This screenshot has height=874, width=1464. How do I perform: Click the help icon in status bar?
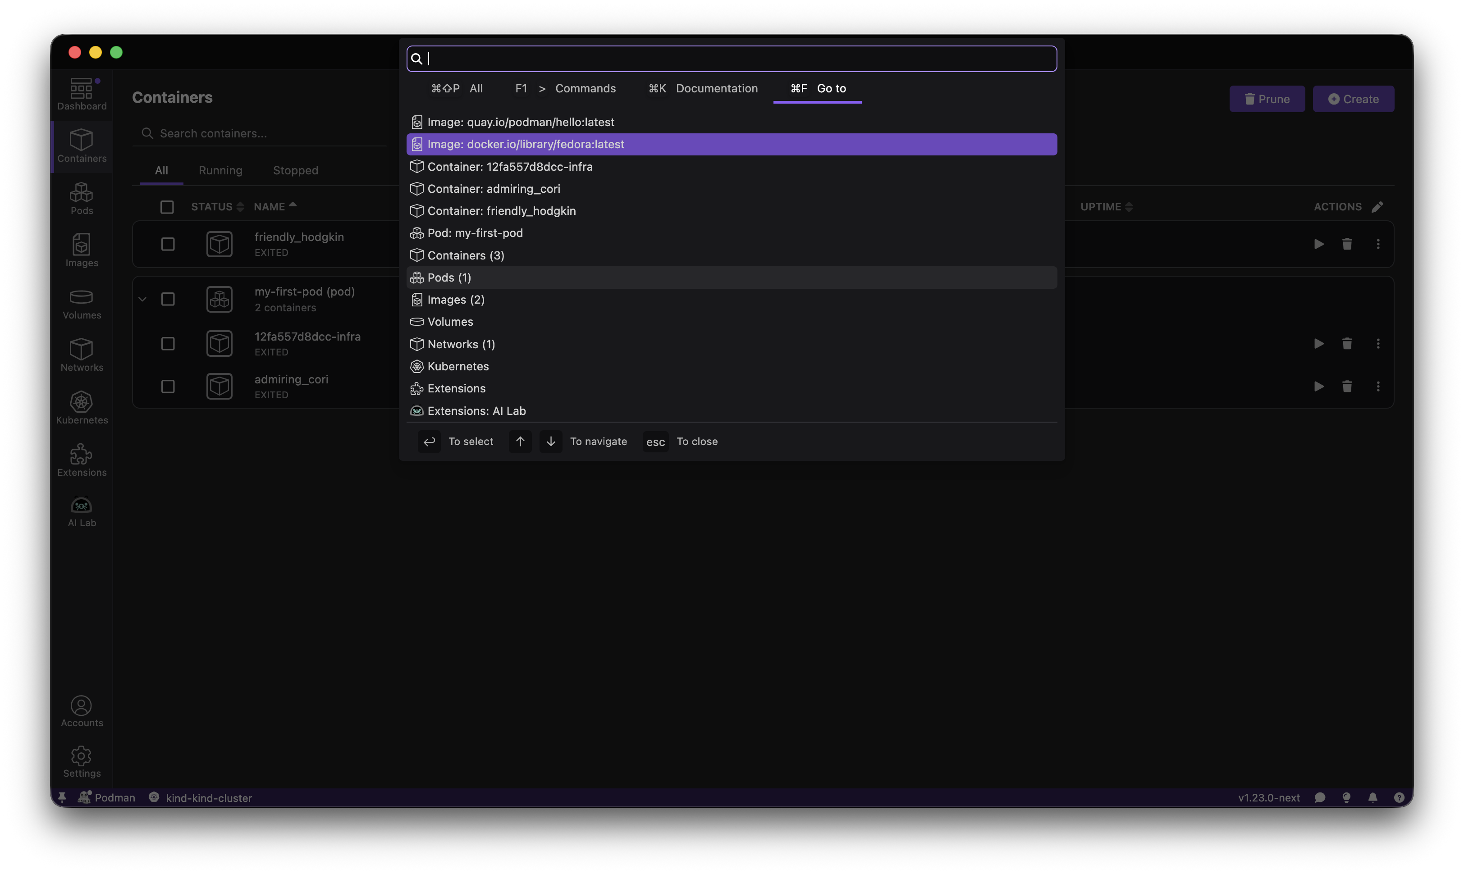pos(1399,797)
